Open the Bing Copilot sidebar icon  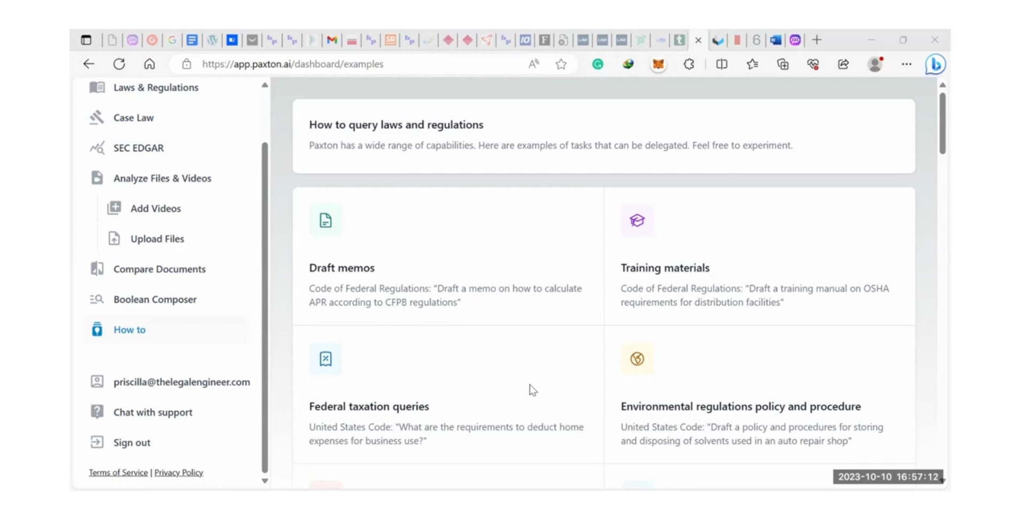tap(935, 64)
